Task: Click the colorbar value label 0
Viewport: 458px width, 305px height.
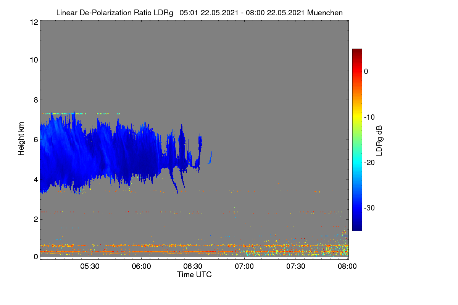Action: coord(366,72)
